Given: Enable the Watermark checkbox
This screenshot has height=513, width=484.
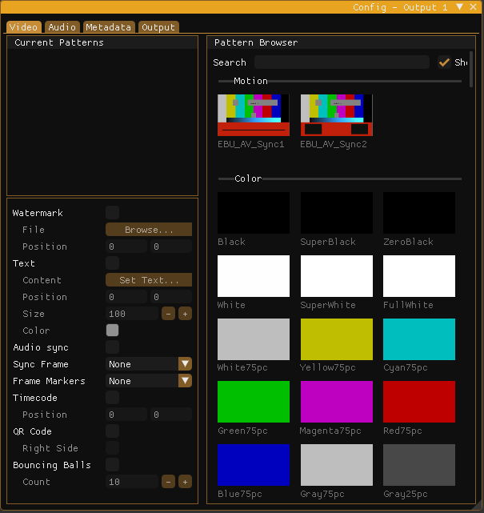Looking at the screenshot, I should [x=112, y=213].
